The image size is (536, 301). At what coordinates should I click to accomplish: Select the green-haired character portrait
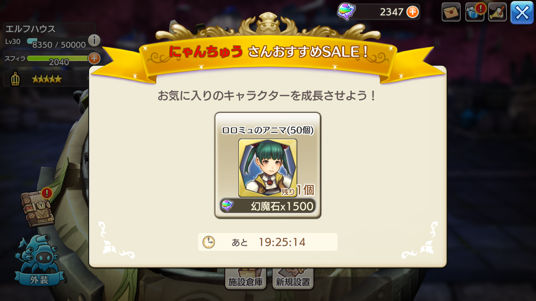click(x=268, y=168)
